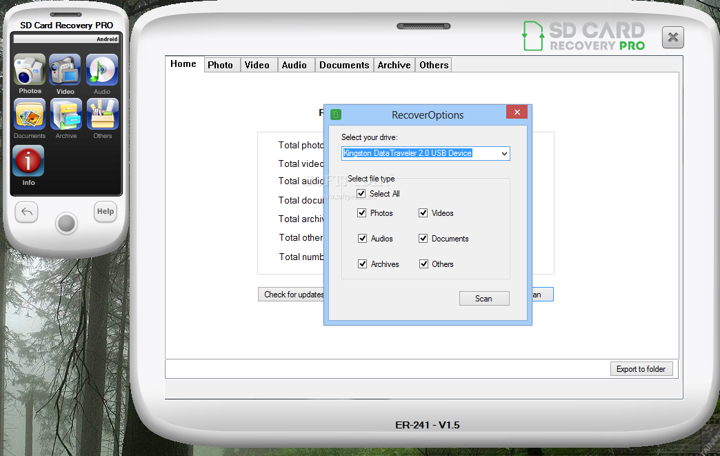Viewport: 720px width, 456px height.
Task: Close the main SD Card Recovery window
Action: (x=672, y=37)
